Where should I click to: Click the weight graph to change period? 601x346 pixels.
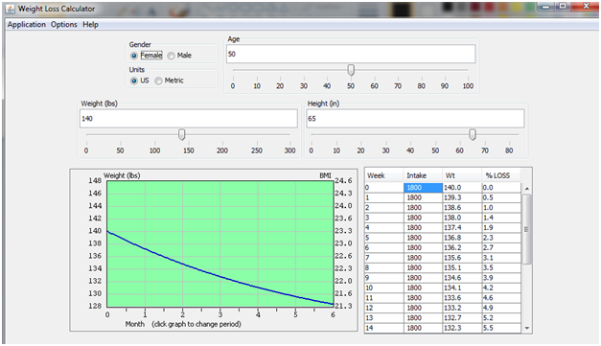point(220,243)
